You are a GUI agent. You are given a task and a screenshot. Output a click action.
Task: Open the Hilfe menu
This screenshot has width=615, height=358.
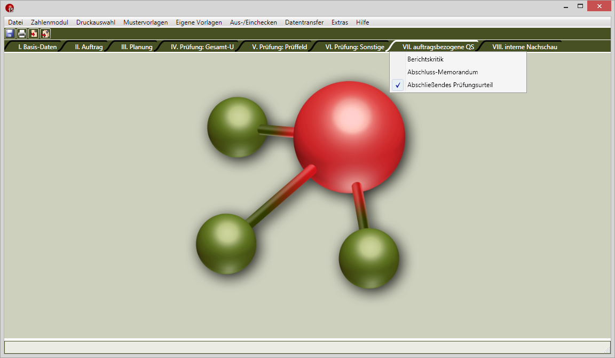point(362,22)
